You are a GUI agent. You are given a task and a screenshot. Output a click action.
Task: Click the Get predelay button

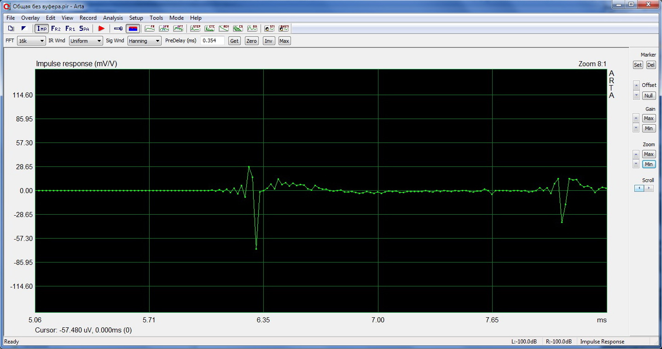(x=234, y=41)
